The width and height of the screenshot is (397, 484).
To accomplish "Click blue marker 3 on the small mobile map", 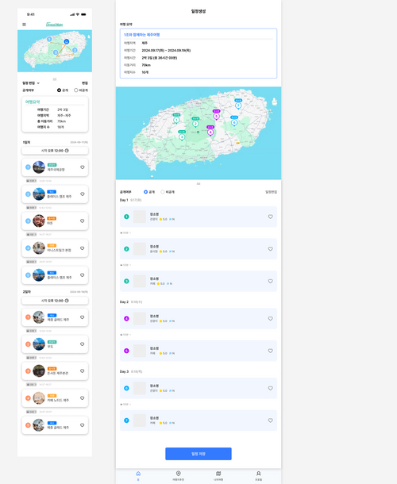I will pos(56,52).
